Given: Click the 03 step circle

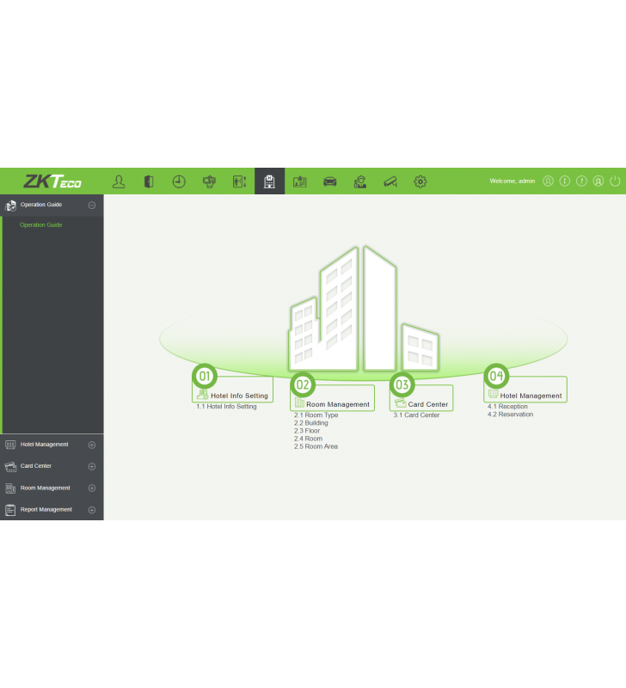Looking at the screenshot, I should pos(402,384).
